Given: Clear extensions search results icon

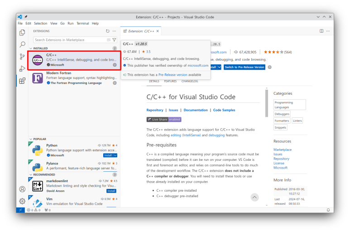Looking at the screenshot, I should (109, 40).
